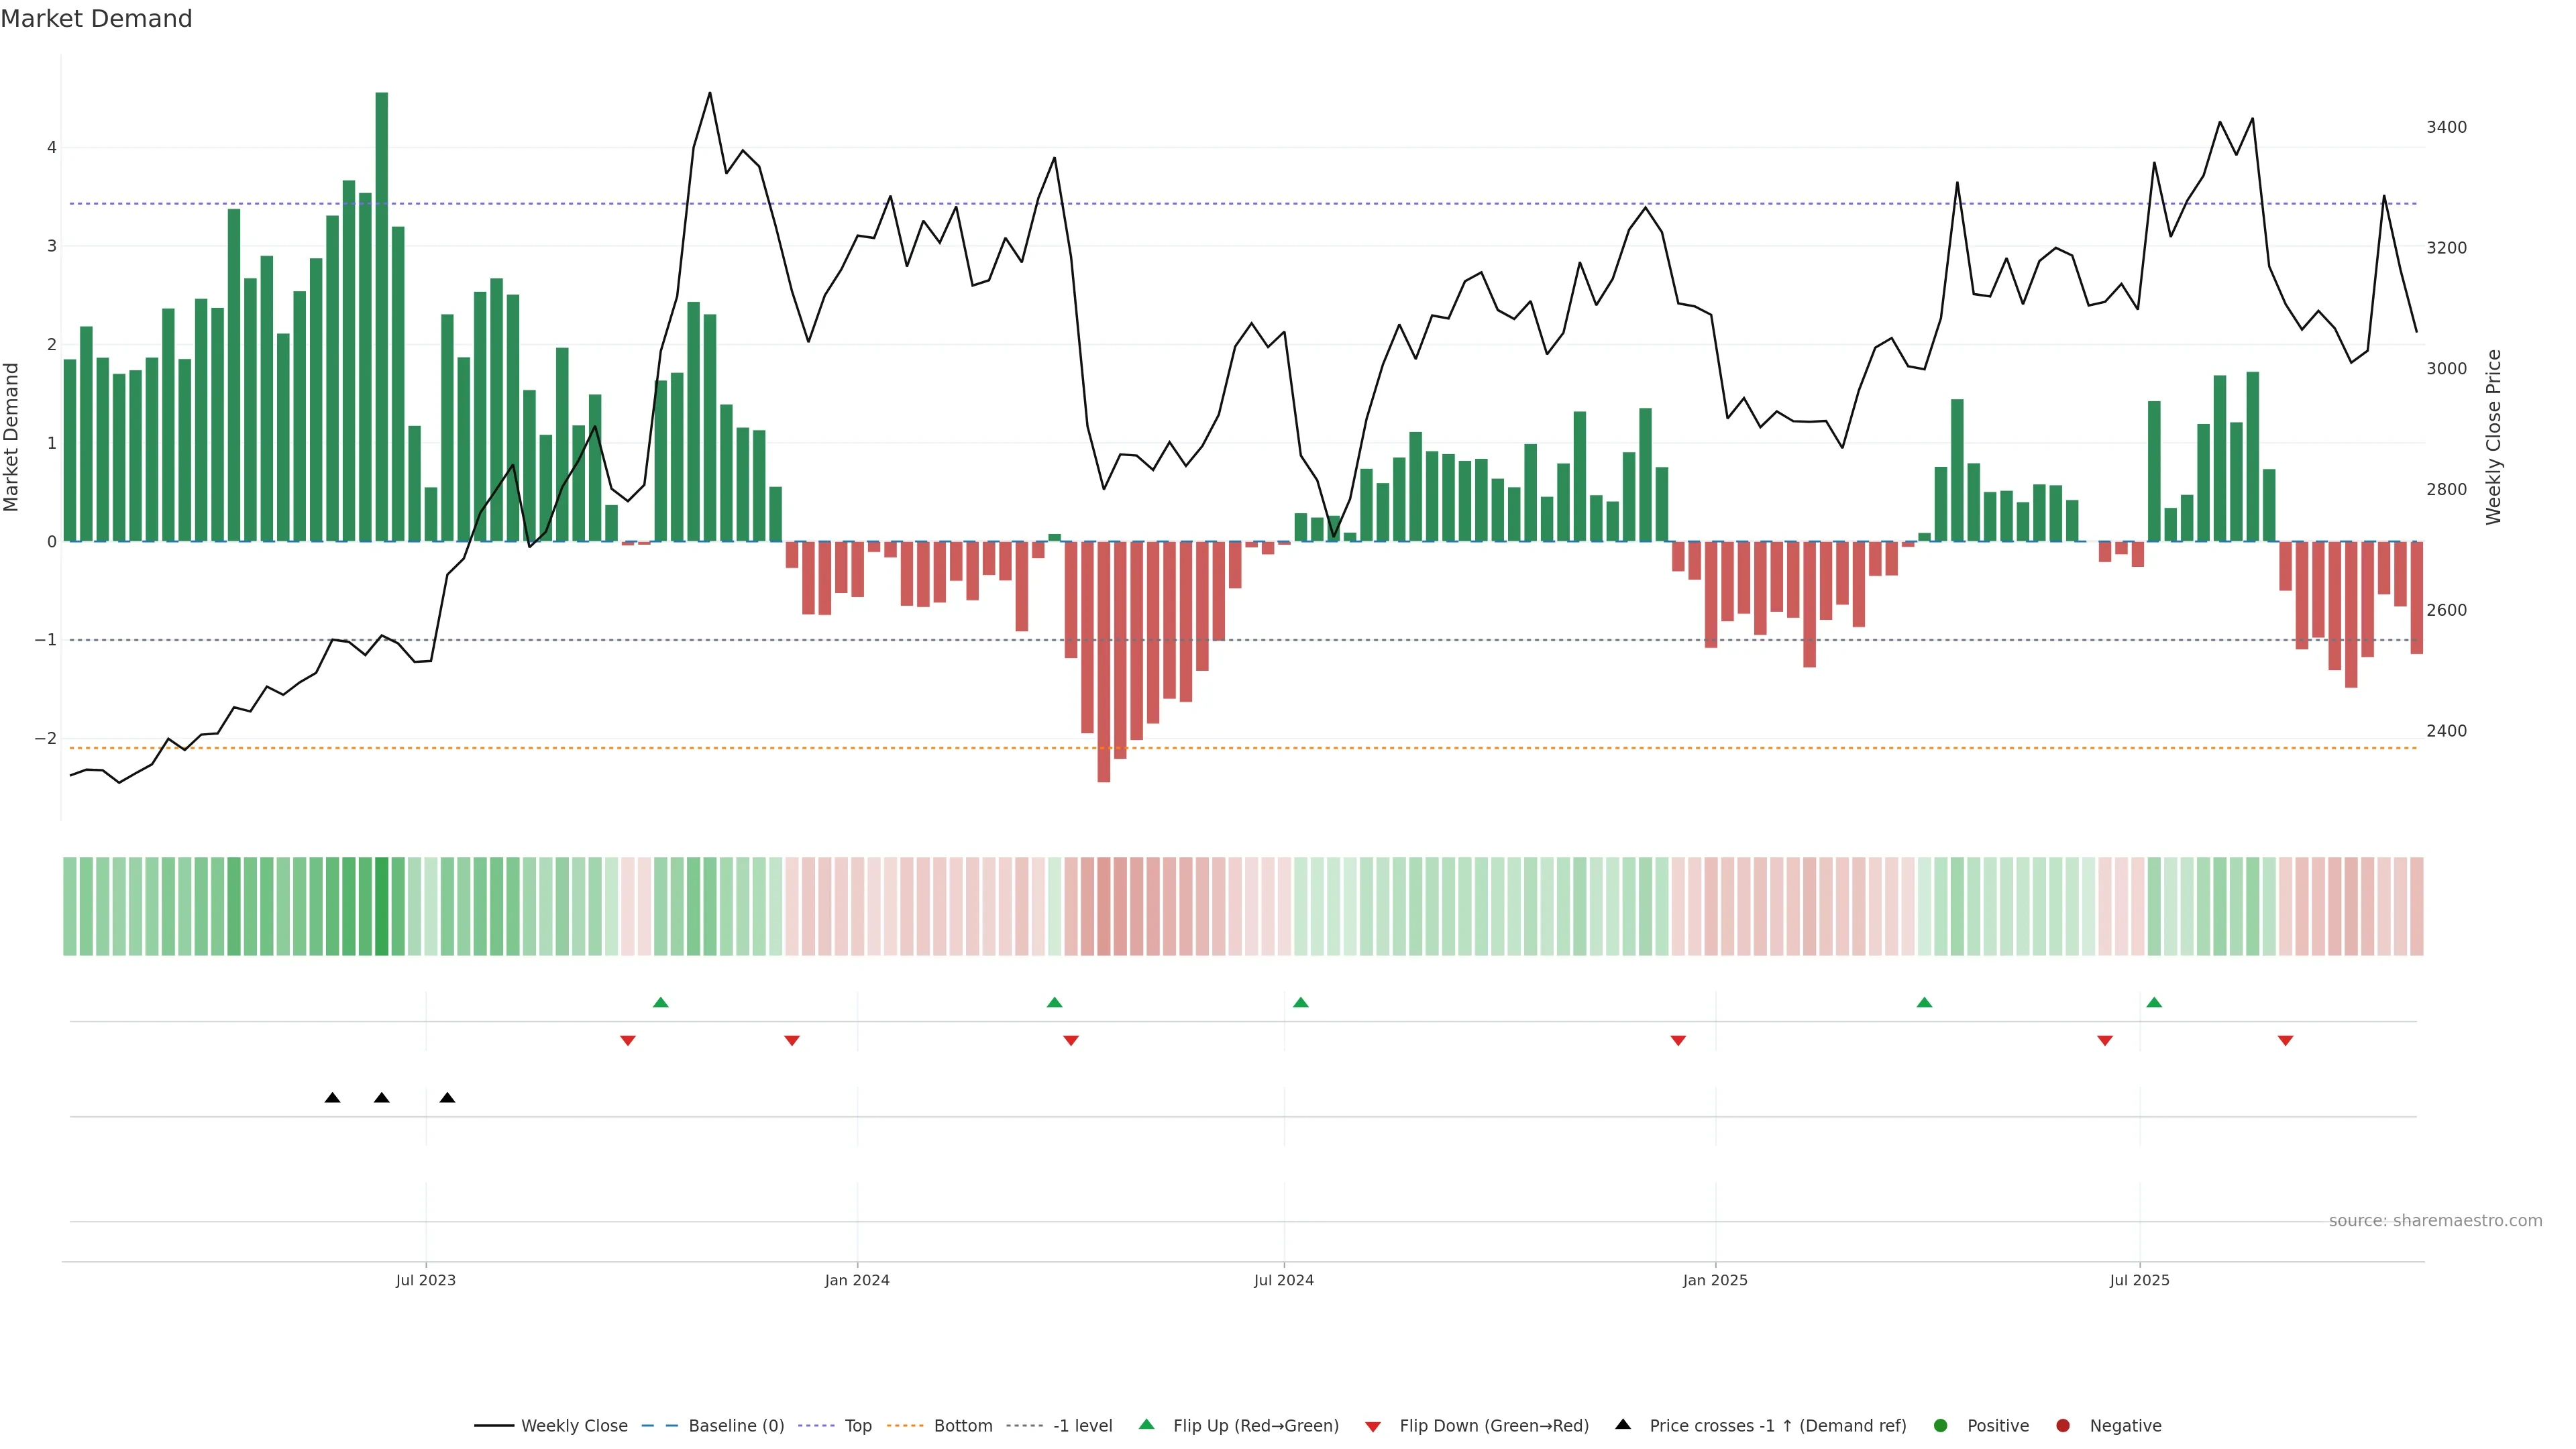Click first green flip-up marker after Jul 2023

point(660,1003)
